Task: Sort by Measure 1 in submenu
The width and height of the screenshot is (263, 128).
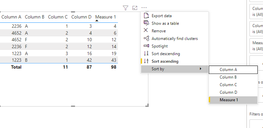Action: click(x=233, y=100)
